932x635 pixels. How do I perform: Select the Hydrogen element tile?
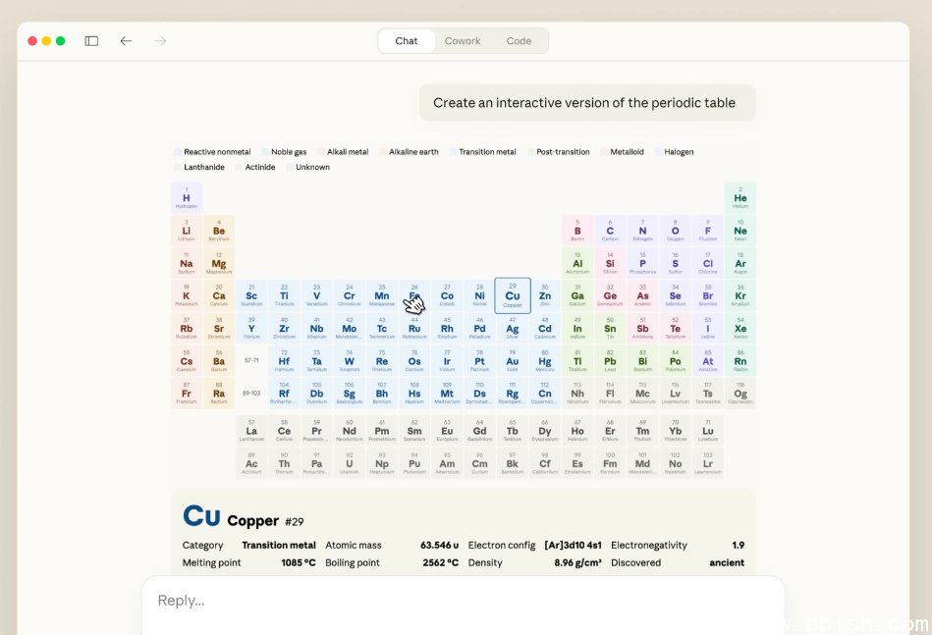pyautogui.click(x=187, y=197)
